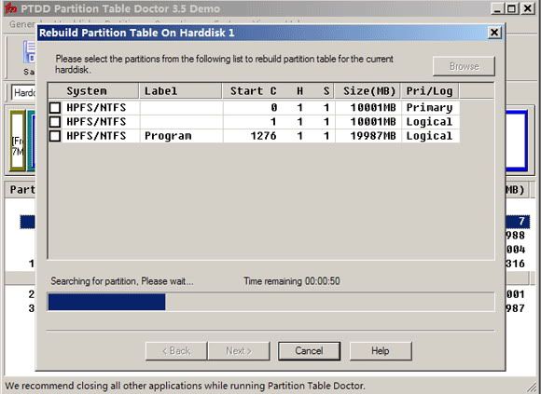The image size is (541, 394).
Task: Close the Rebuild Partition Table dialog
Action: point(494,33)
